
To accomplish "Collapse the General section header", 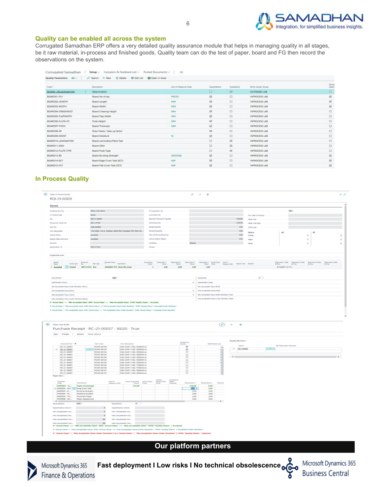I will tap(54, 206).
